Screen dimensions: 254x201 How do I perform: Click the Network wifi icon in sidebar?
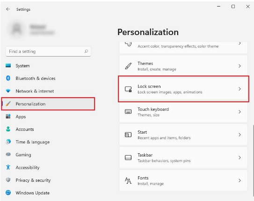8,91
